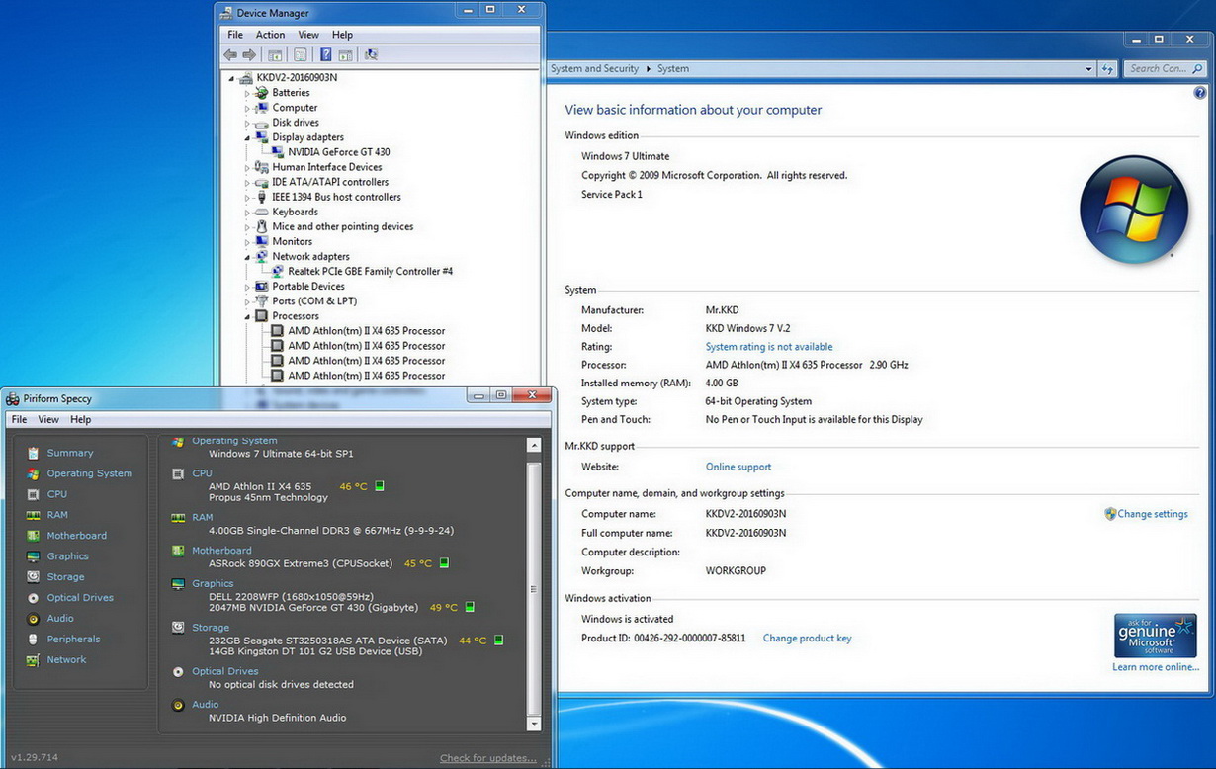Open Network in Speccy's sidebar
1216x769 pixels.
click(67, 660)
